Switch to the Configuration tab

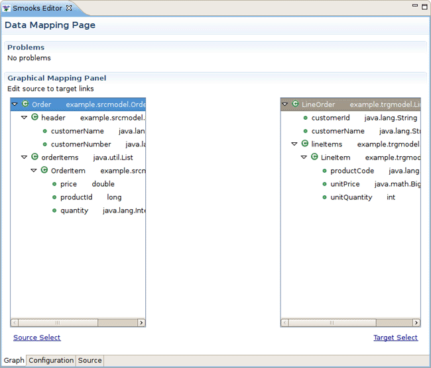[x=51, y=361]
